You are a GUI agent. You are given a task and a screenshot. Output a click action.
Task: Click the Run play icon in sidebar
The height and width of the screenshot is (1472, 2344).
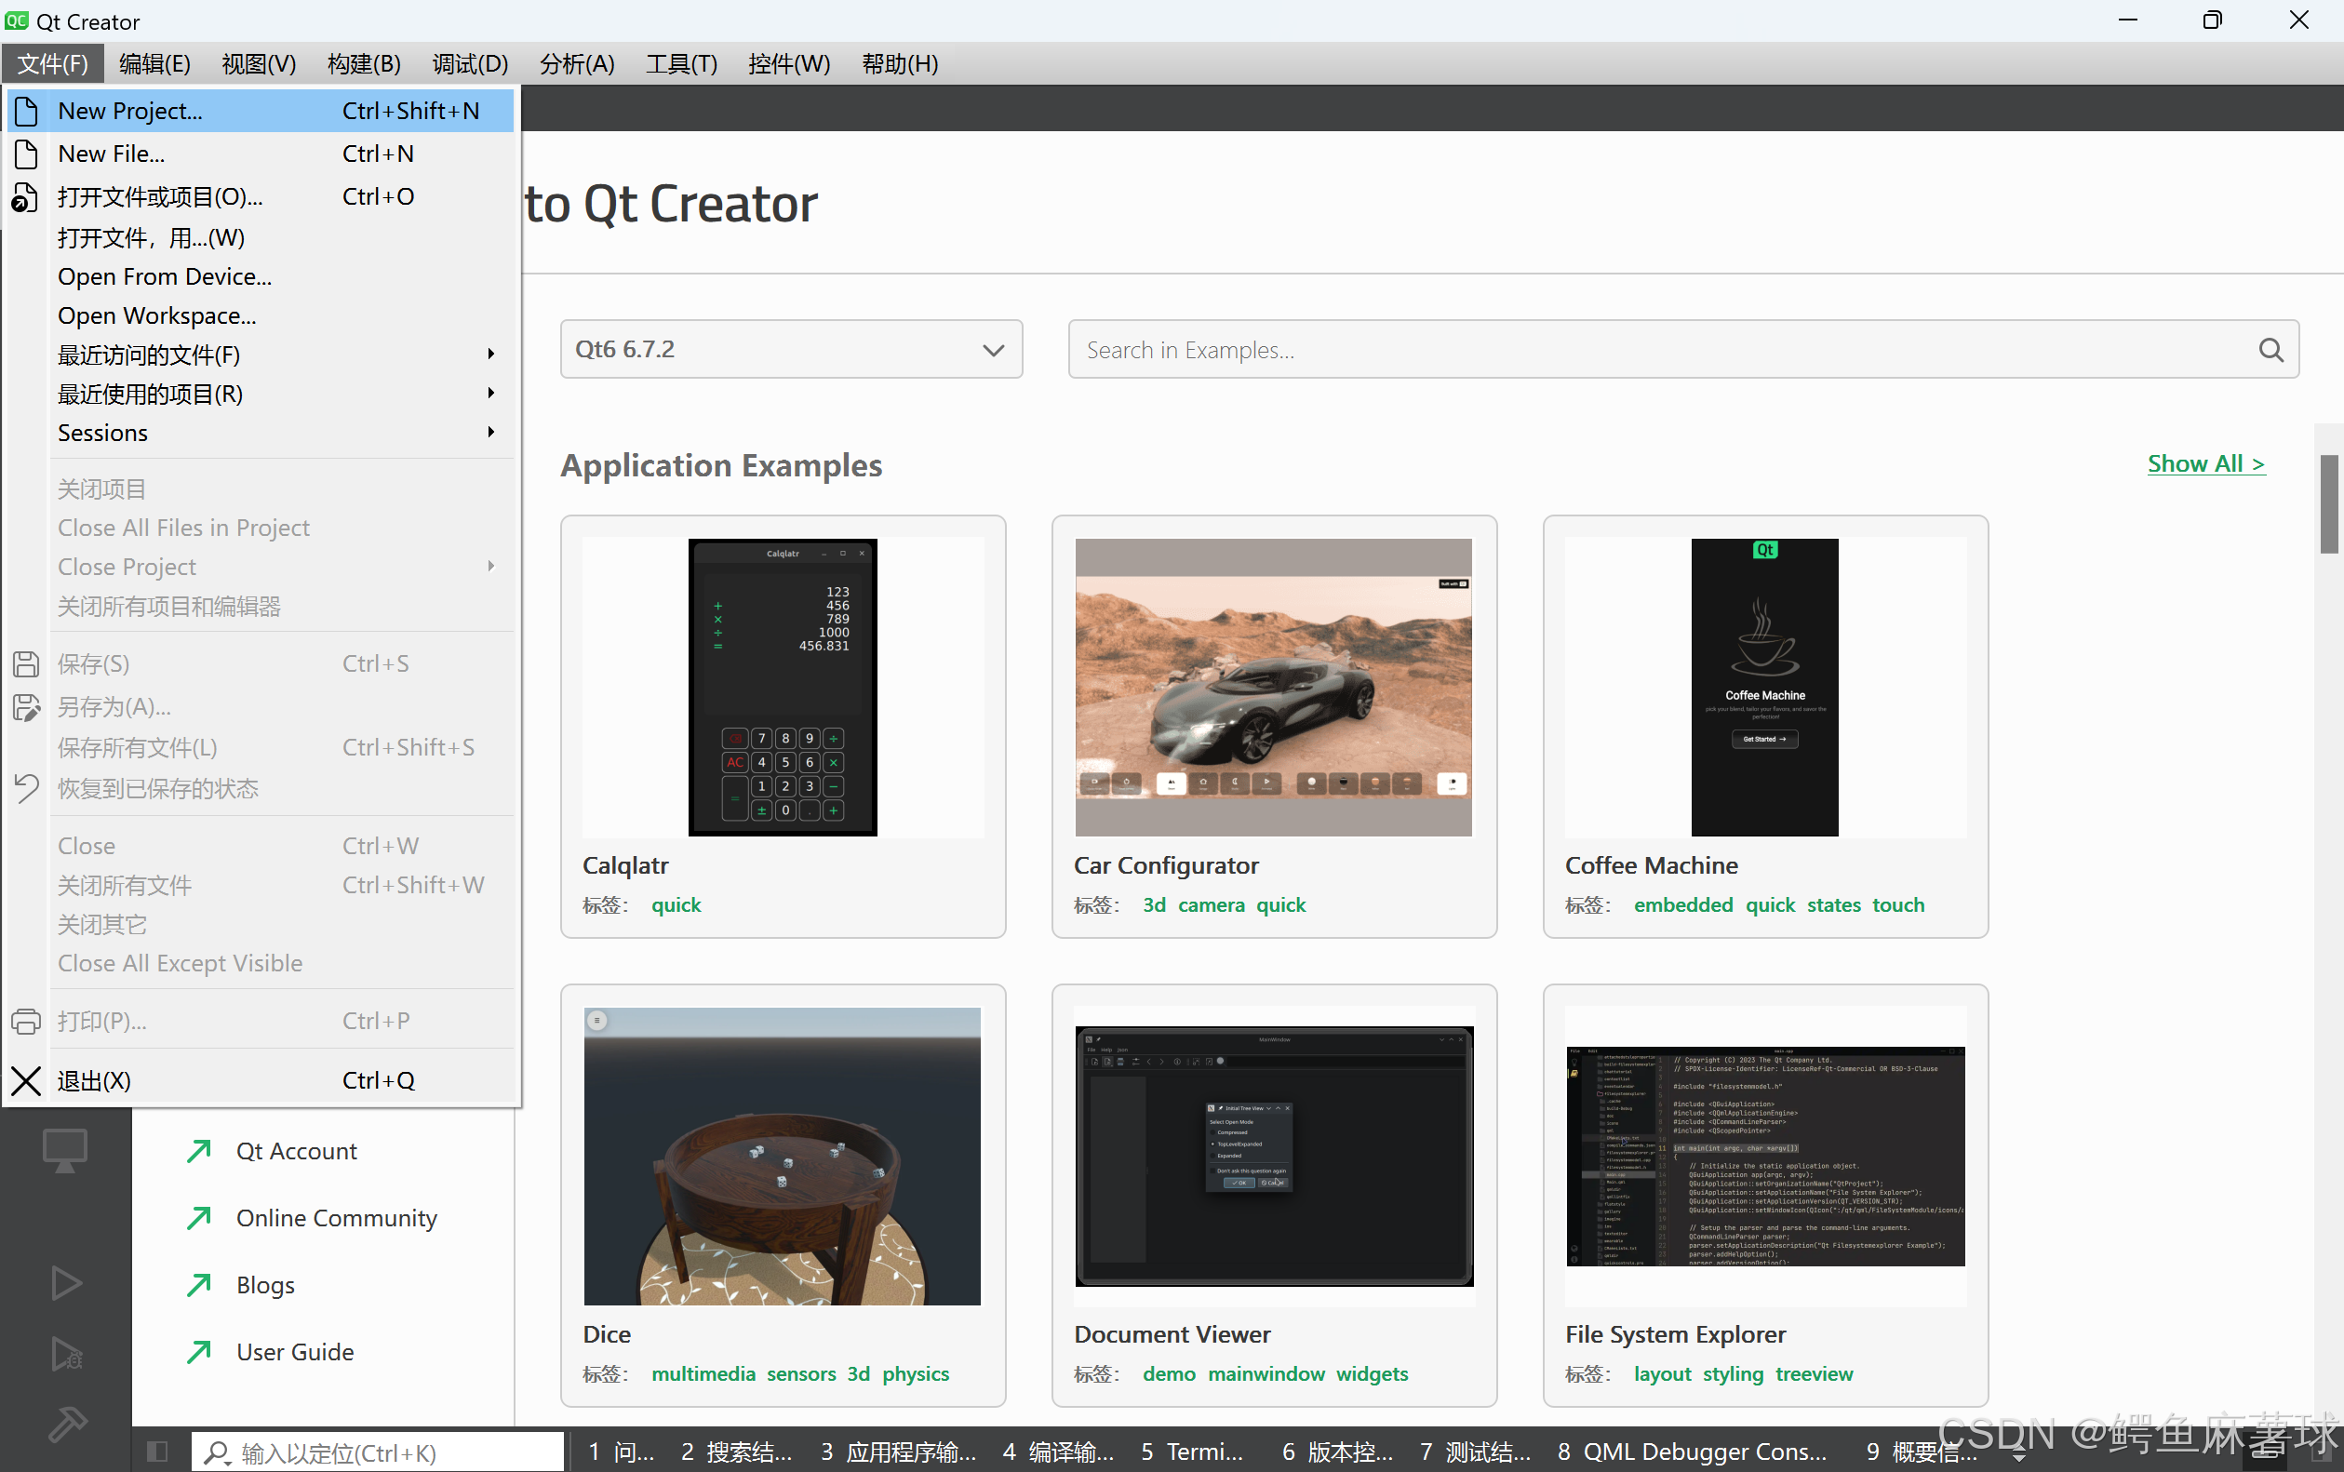65,1283
